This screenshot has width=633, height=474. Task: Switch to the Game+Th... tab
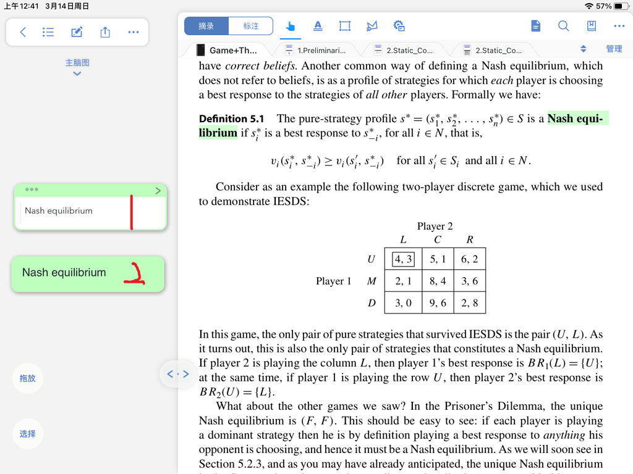click(228, 51)
